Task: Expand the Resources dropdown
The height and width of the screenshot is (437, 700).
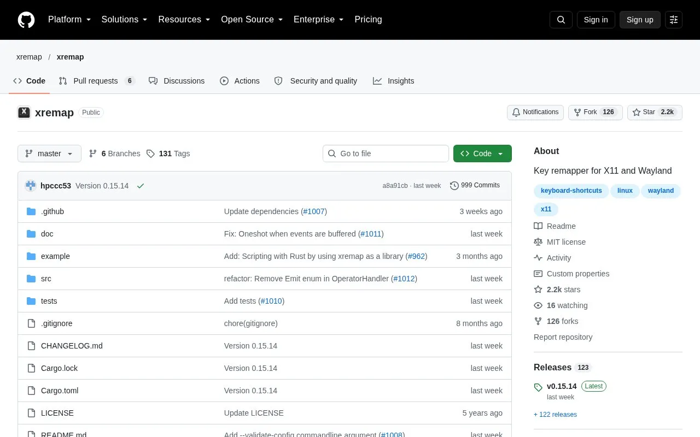Action: [184, 20]
